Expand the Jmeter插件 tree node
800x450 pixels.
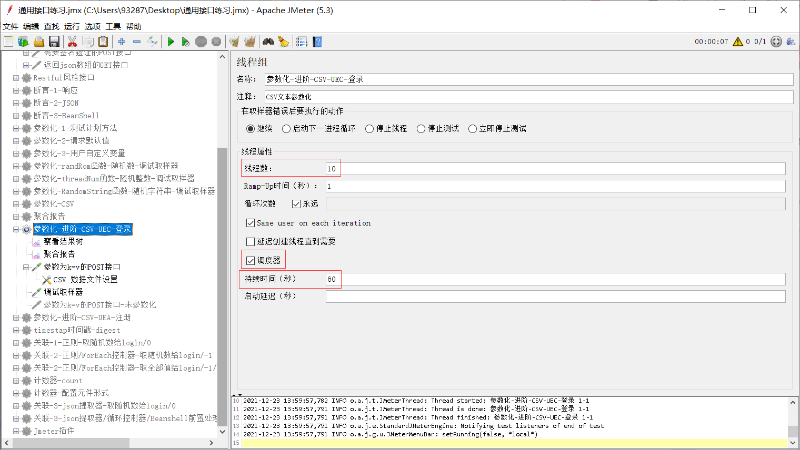point(16,431)
